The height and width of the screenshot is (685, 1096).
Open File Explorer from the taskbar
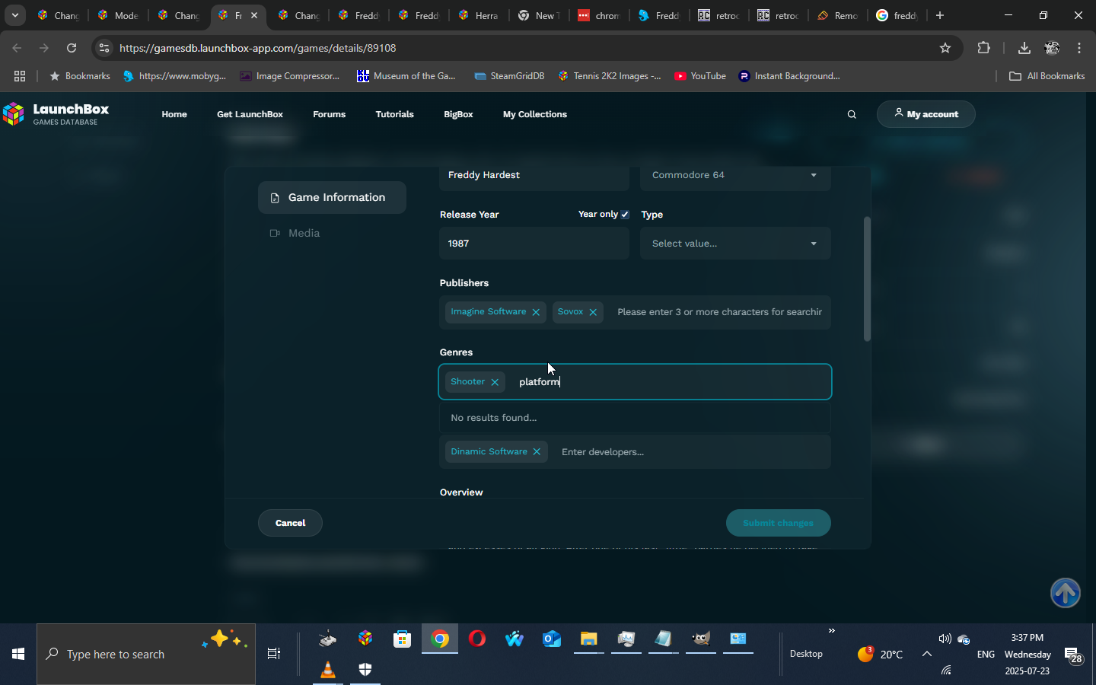(x=589, y=639)
